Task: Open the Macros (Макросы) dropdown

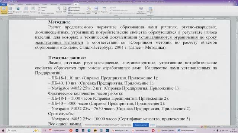Action: [x=150, y=10]
